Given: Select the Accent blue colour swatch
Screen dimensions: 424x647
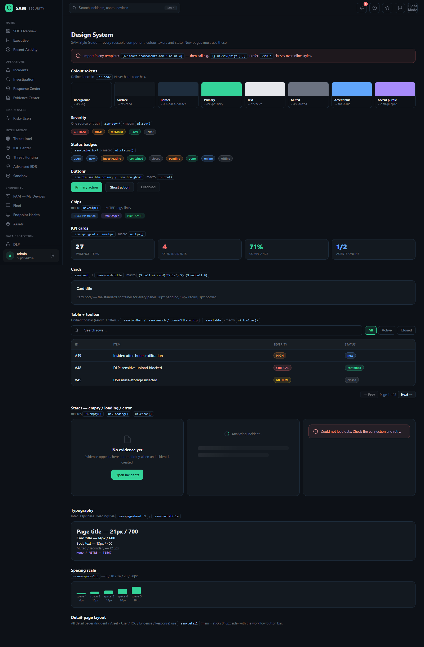Looking at the screenshot, I should [x=351, y=95].
